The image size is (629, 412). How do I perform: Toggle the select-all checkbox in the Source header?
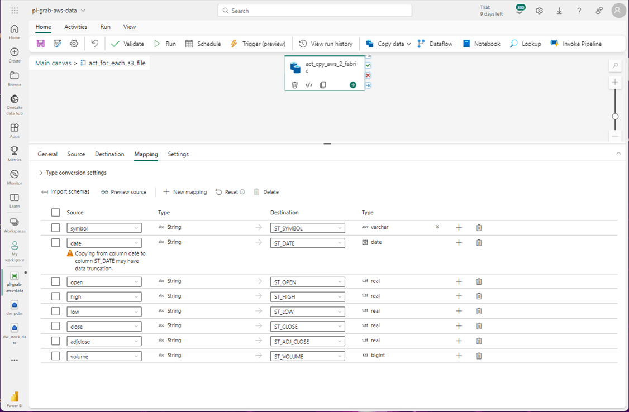[x=55, y=213]
